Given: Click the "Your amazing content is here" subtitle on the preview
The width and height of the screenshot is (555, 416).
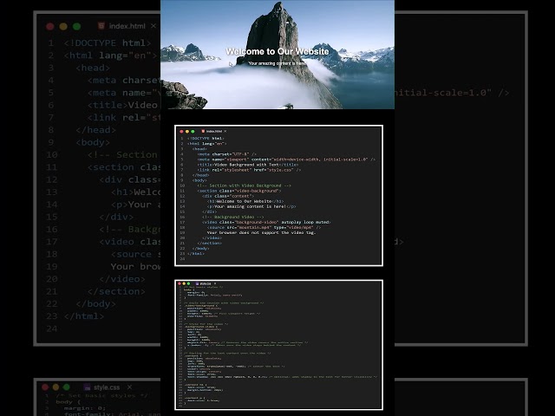Looking at the screenshot, I should (277, 63).
